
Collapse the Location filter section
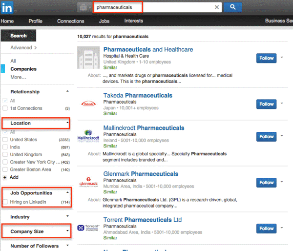click(67, 123)
